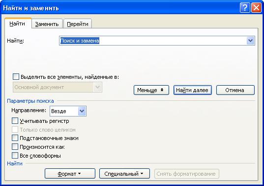Image resolution: width=264 pixels, height=186 pixels.
Task: Open the Формат button menu
Action: (x=70, y=174)
